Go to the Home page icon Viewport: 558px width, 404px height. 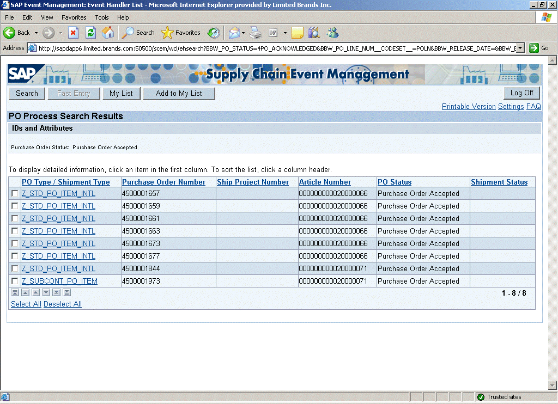click(108, 33)
